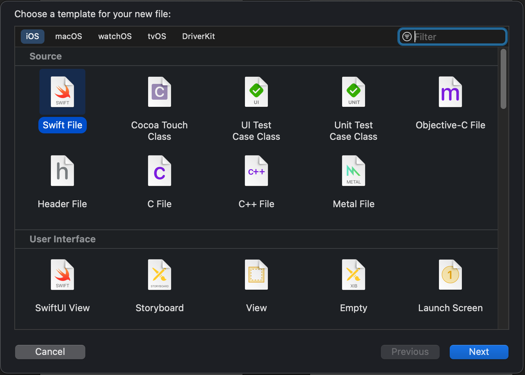525x375 pixels.
Task: Click the Previous button
Action: 410,352
